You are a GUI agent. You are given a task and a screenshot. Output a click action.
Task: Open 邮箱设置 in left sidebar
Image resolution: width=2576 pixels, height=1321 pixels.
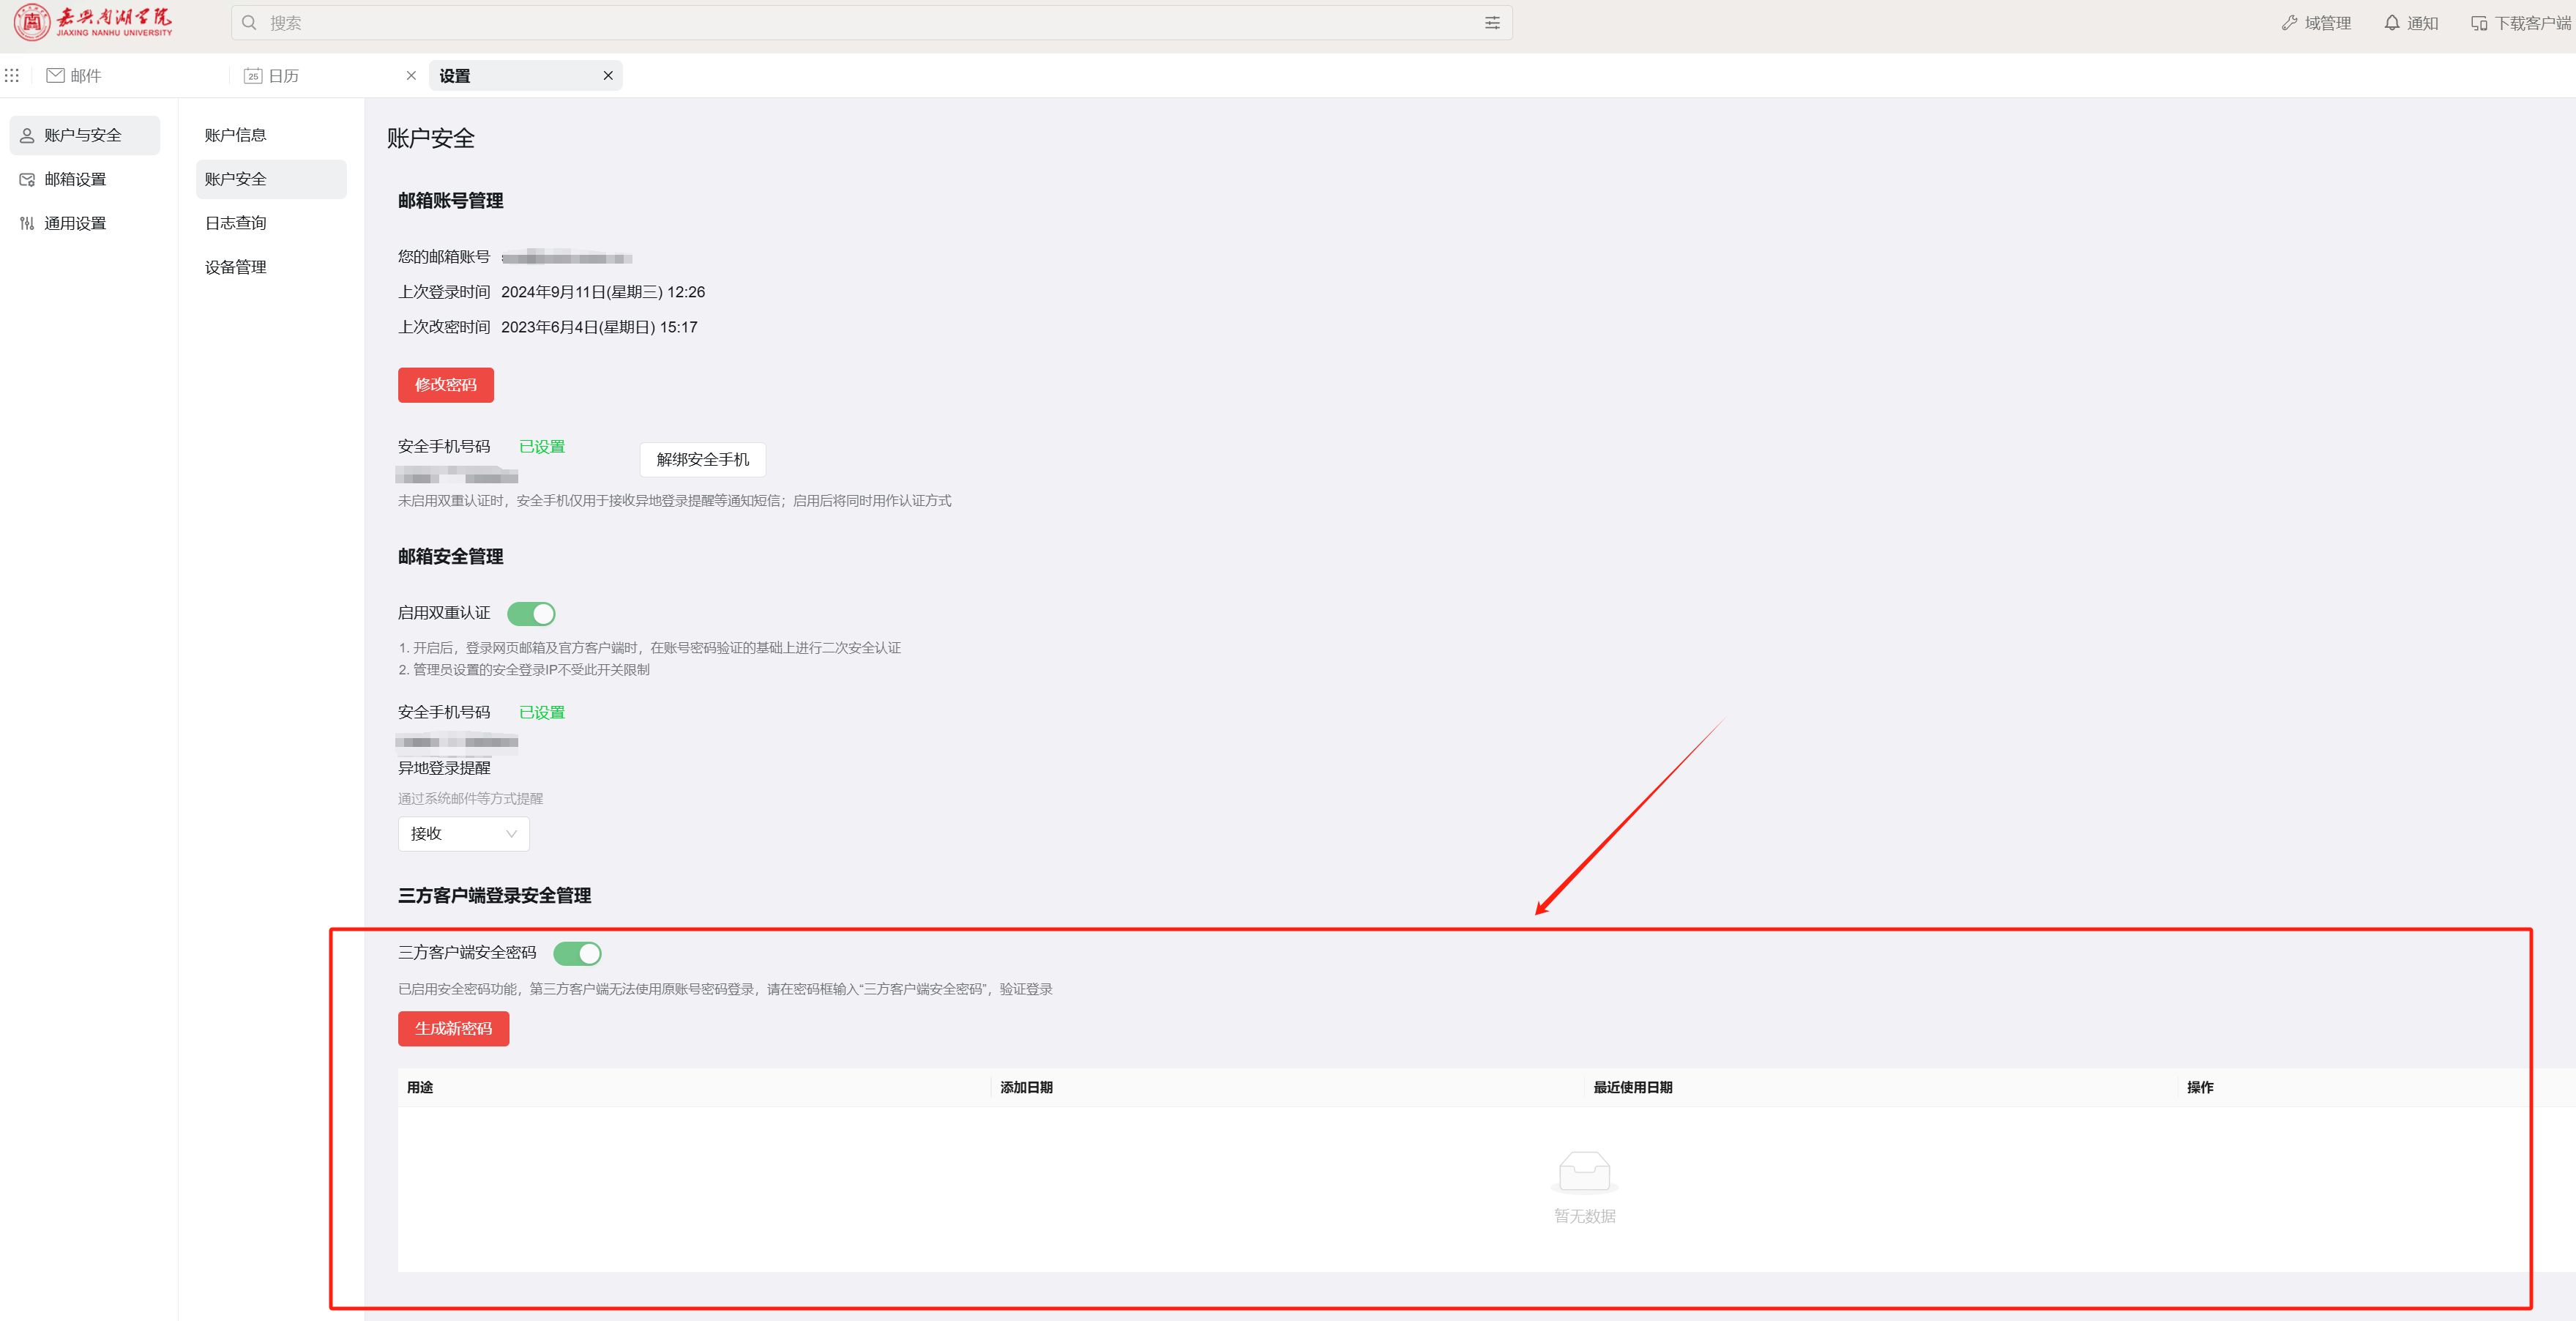point(75,180)
